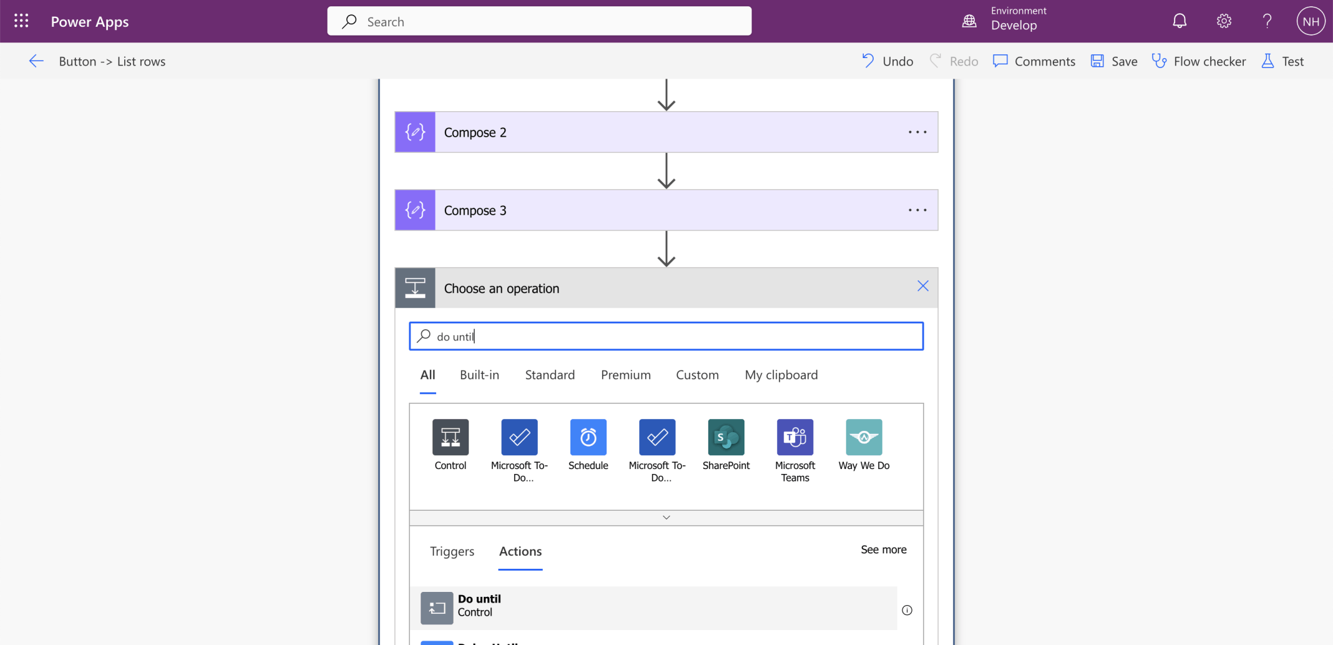Switch to the Triggers tab
This screenshot has width=1333, height=645.
point(452,551)
